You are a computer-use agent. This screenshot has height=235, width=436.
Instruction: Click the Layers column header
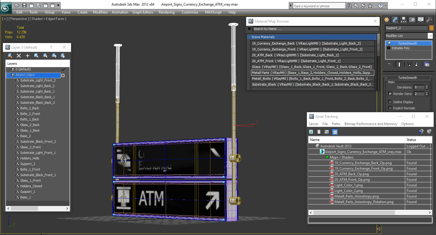click(33, 64)
